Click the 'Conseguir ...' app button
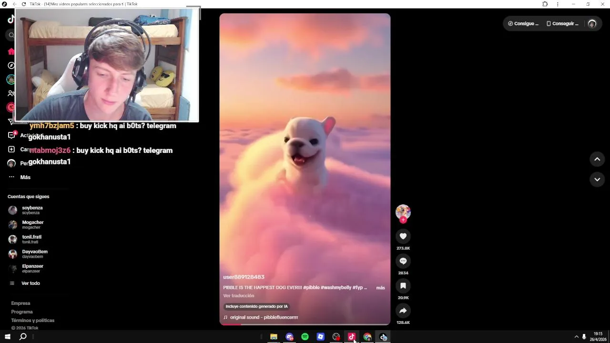610x343 pixels. pos(562,23)
